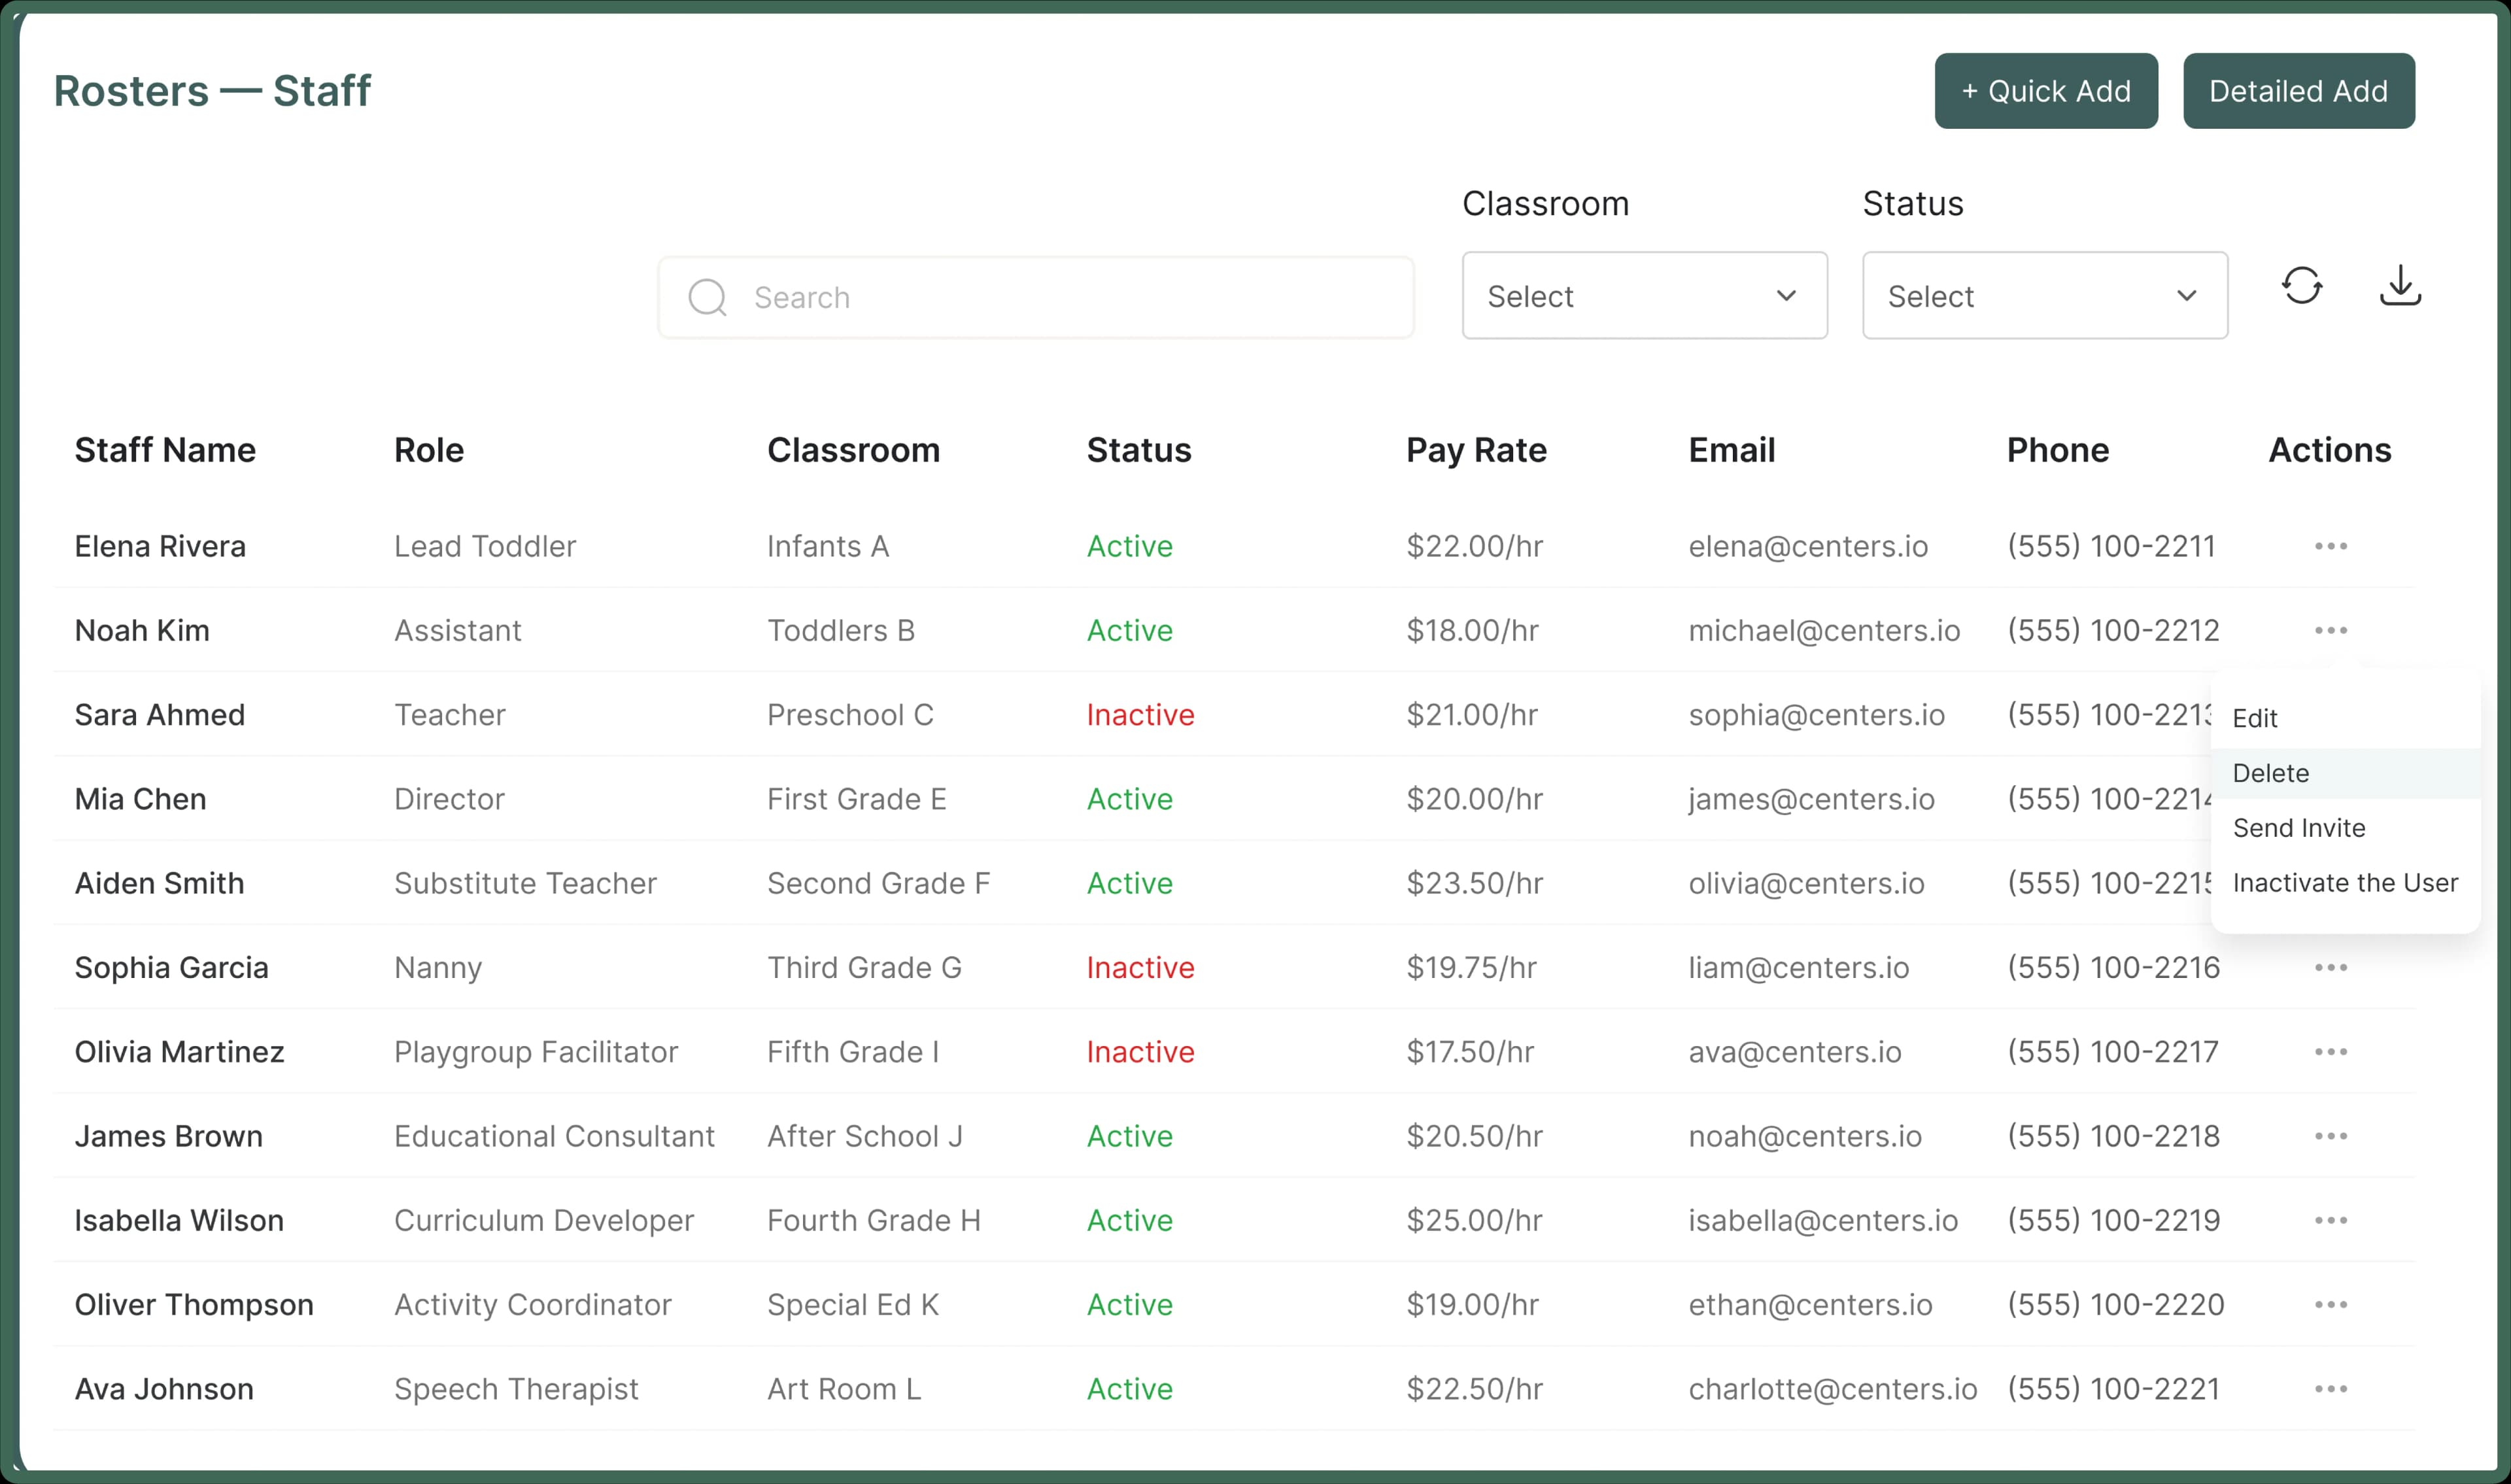The image size is (2511, 1484).
Task: Open the actions menu for James Brown
Action: click(x=2331, y=1136)
